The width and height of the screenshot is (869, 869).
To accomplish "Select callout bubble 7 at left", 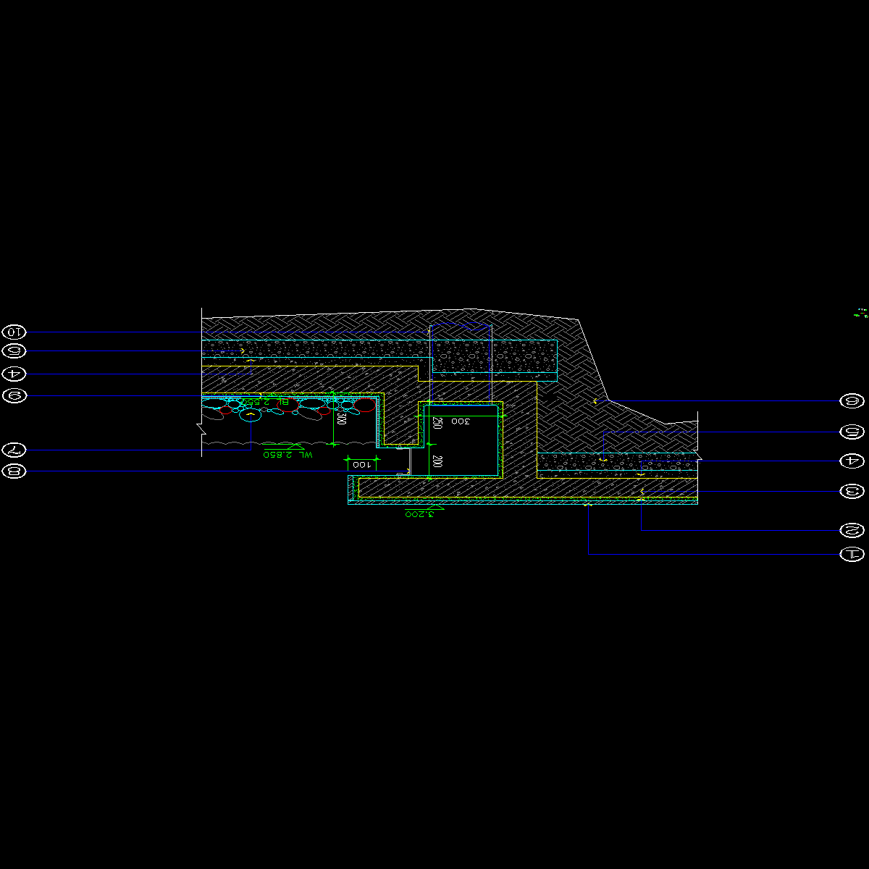I will click(x=14, y=450).
